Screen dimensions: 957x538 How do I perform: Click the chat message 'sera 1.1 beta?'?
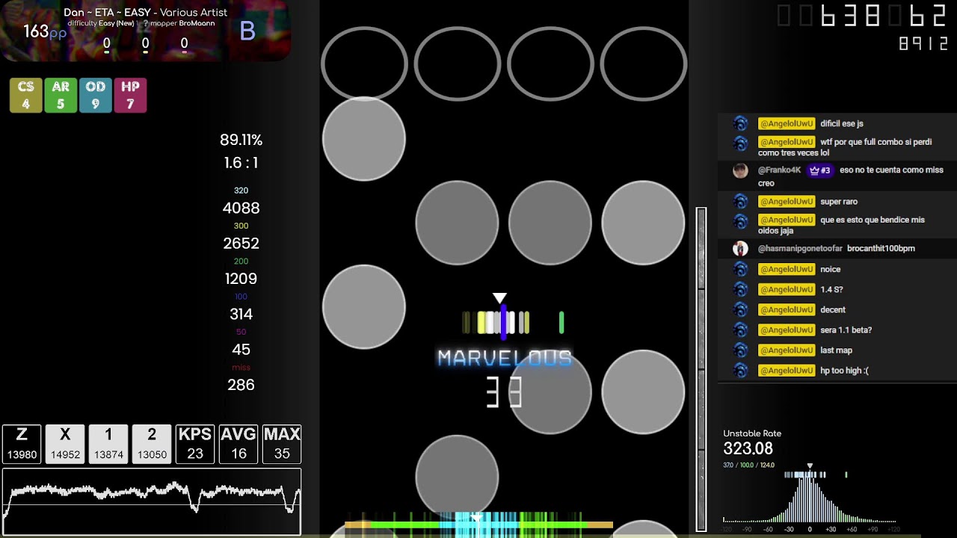tap(846, 330)
